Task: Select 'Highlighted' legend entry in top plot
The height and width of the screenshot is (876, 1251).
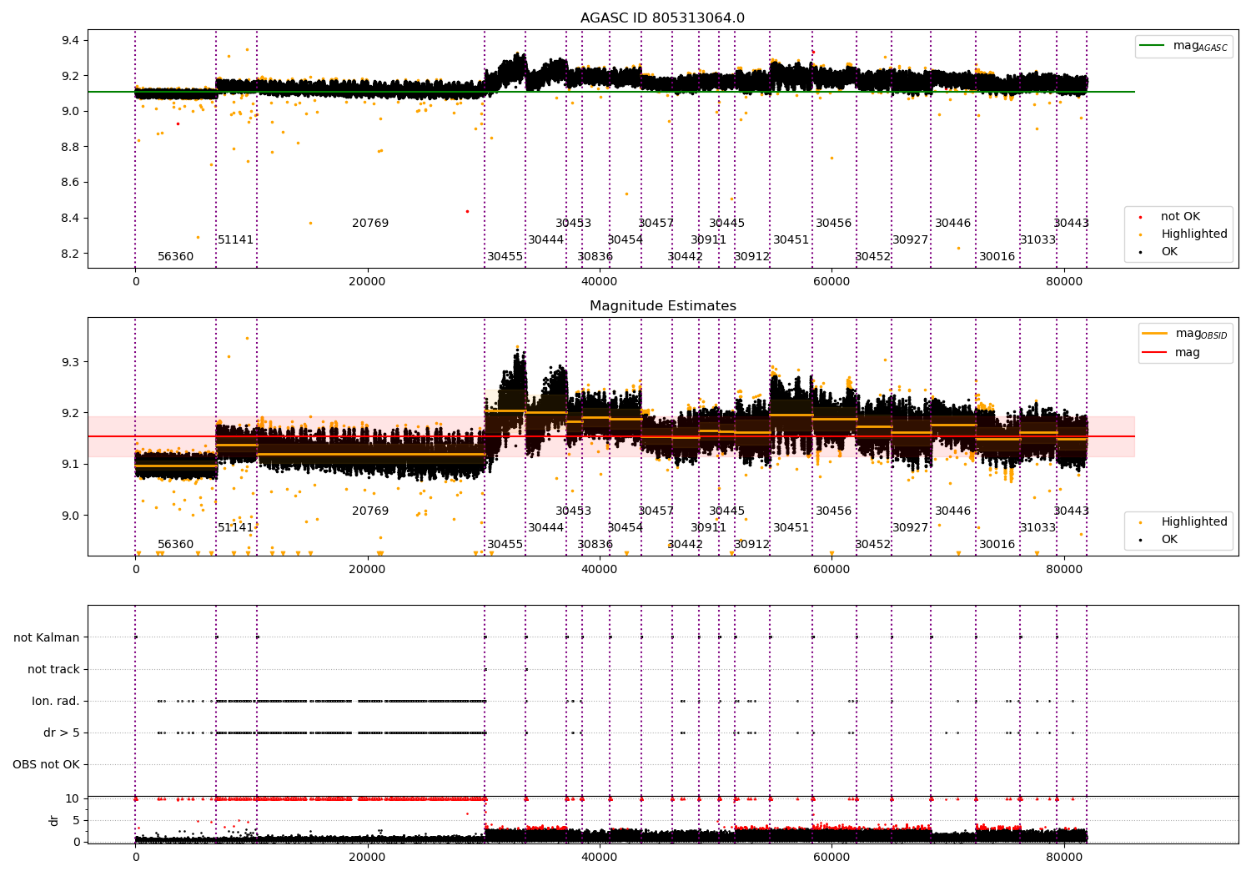Action: pyautogui.click(x=1193, y=234)
